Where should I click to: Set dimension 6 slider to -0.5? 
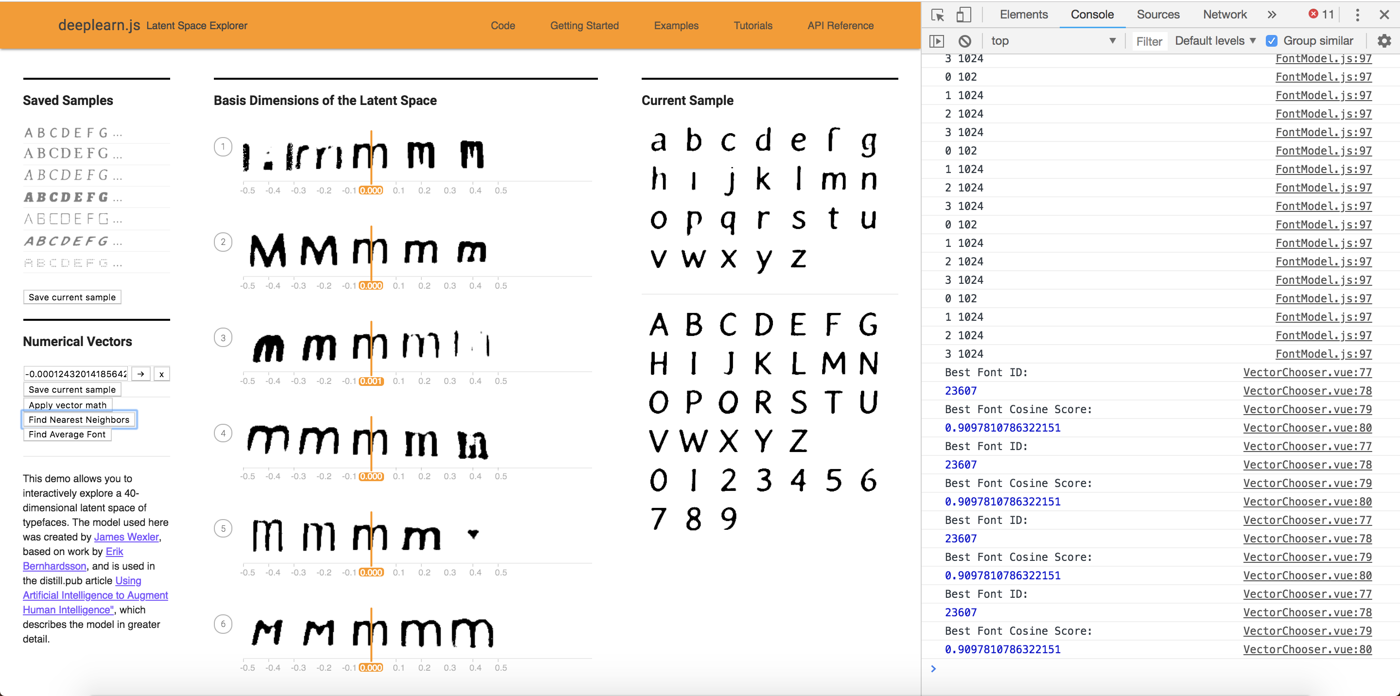[x=247, y=668]
